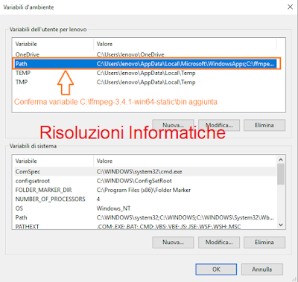Click Elimina for system variables
Viewport: 298px width, 282px height.
[264, 243]
